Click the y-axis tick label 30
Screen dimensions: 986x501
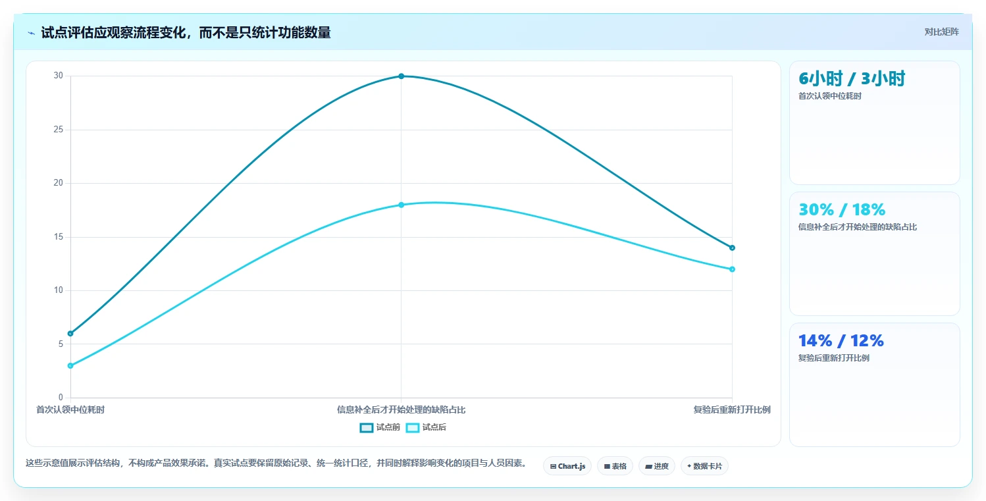[59, 76]
